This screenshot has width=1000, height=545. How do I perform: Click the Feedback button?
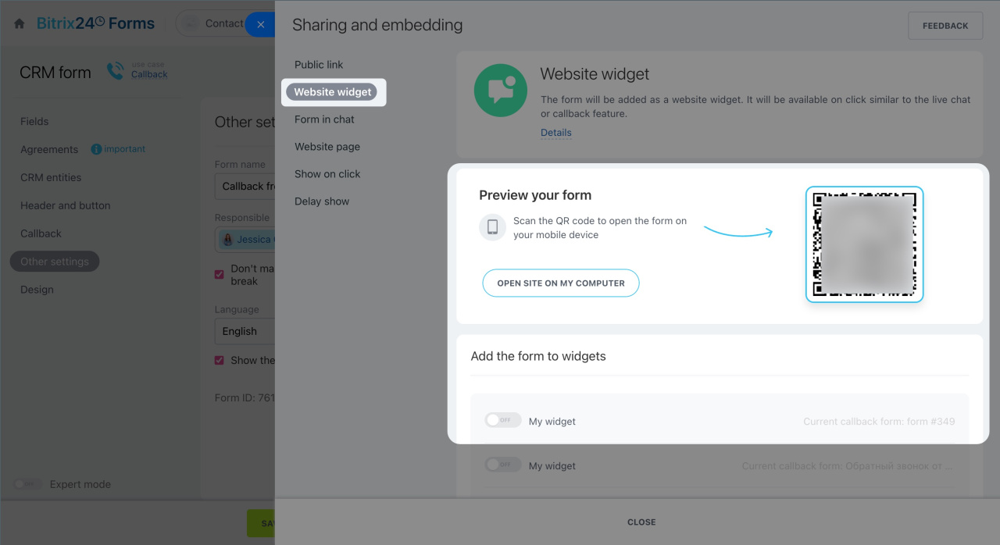(945, 26)
